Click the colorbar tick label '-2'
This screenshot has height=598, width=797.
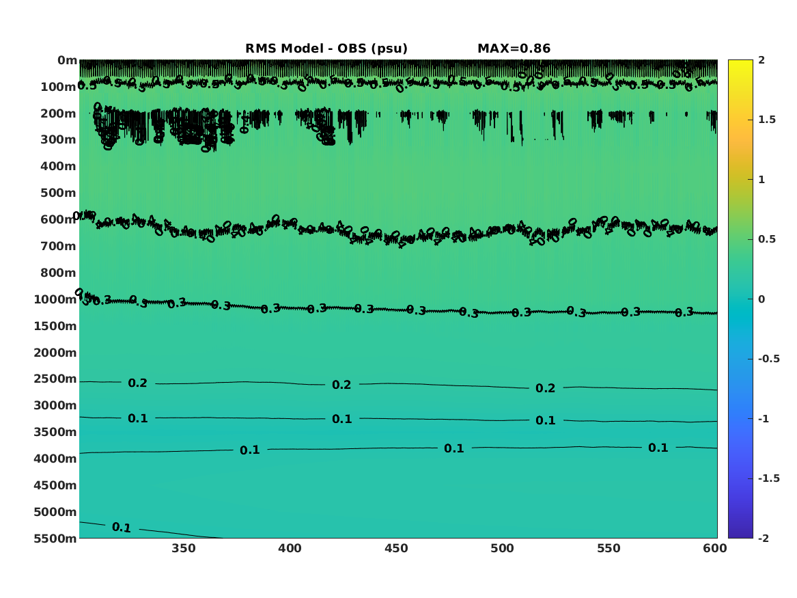764,539
